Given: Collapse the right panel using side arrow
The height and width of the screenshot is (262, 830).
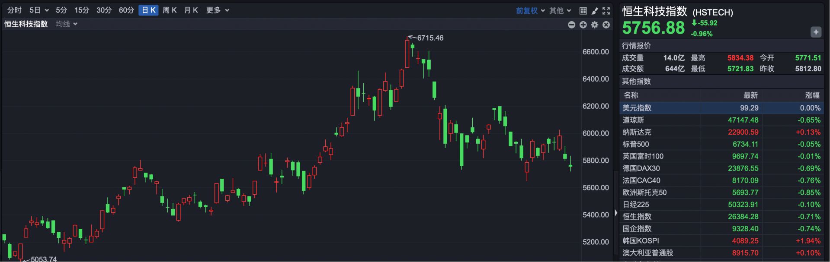Looking at the screenshot, I should pos(616,213).
